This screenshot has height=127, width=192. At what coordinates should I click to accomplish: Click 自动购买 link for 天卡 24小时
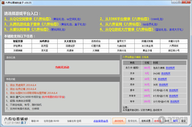pos(166,73)
